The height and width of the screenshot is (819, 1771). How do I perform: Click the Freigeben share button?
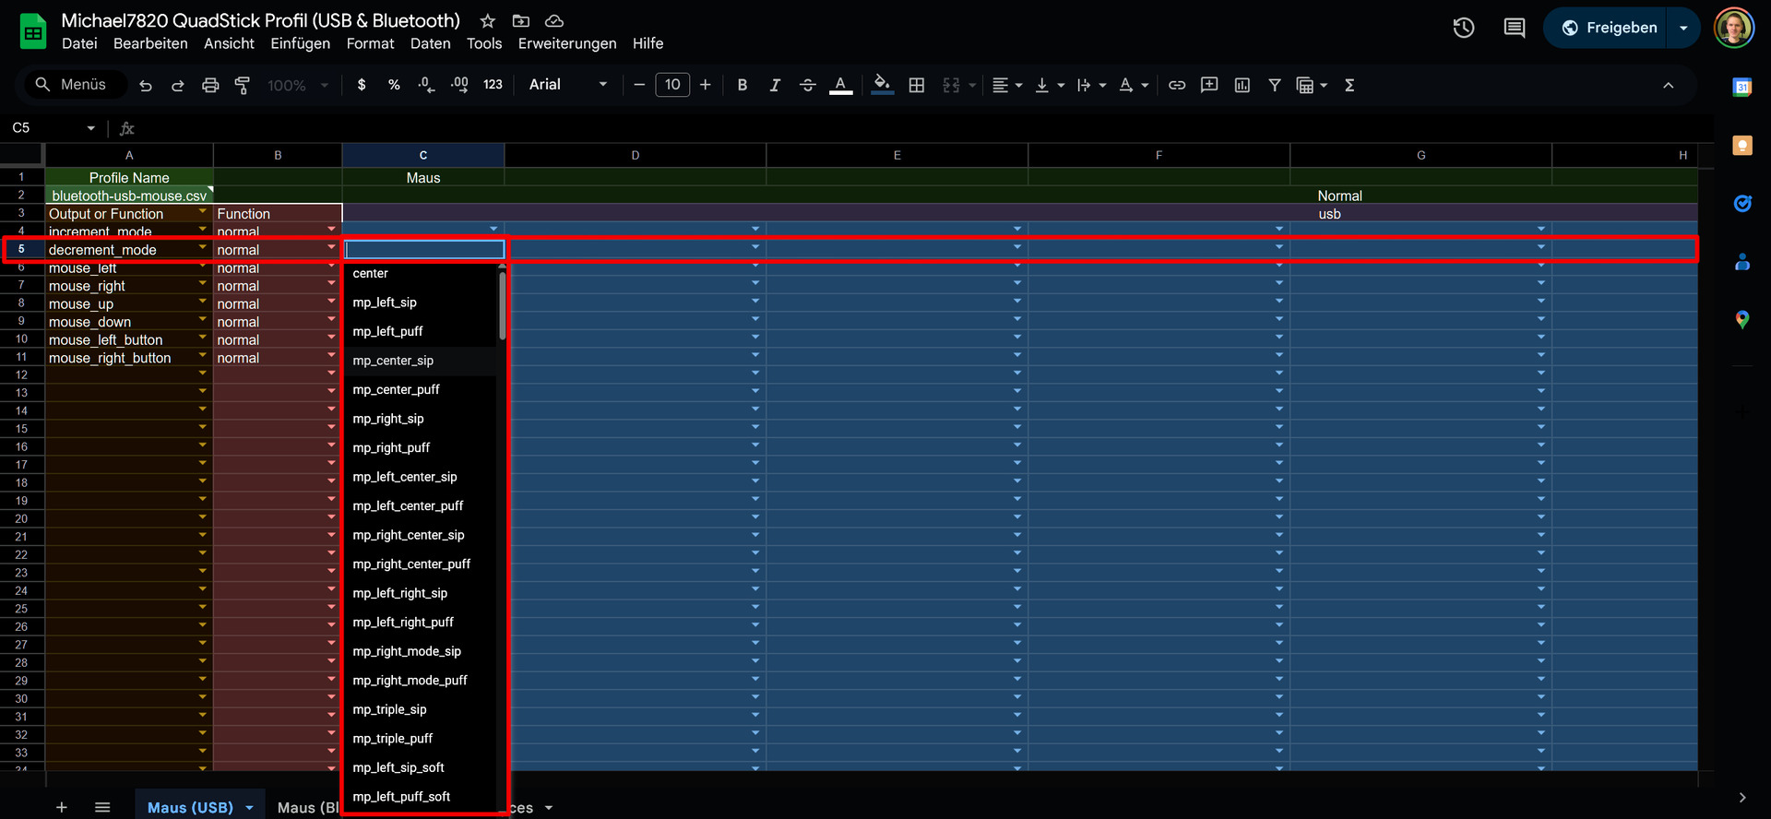point(1610,28)
